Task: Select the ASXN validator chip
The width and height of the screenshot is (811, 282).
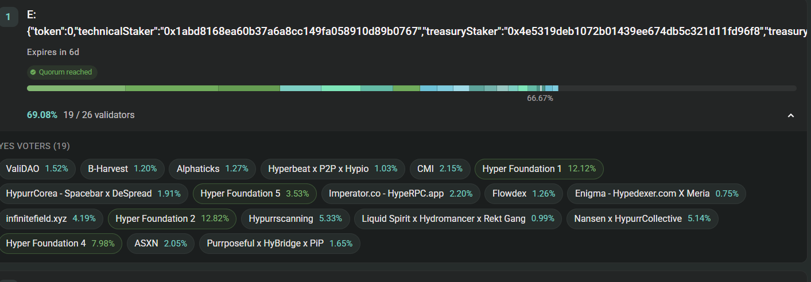Action: point(161,243)
